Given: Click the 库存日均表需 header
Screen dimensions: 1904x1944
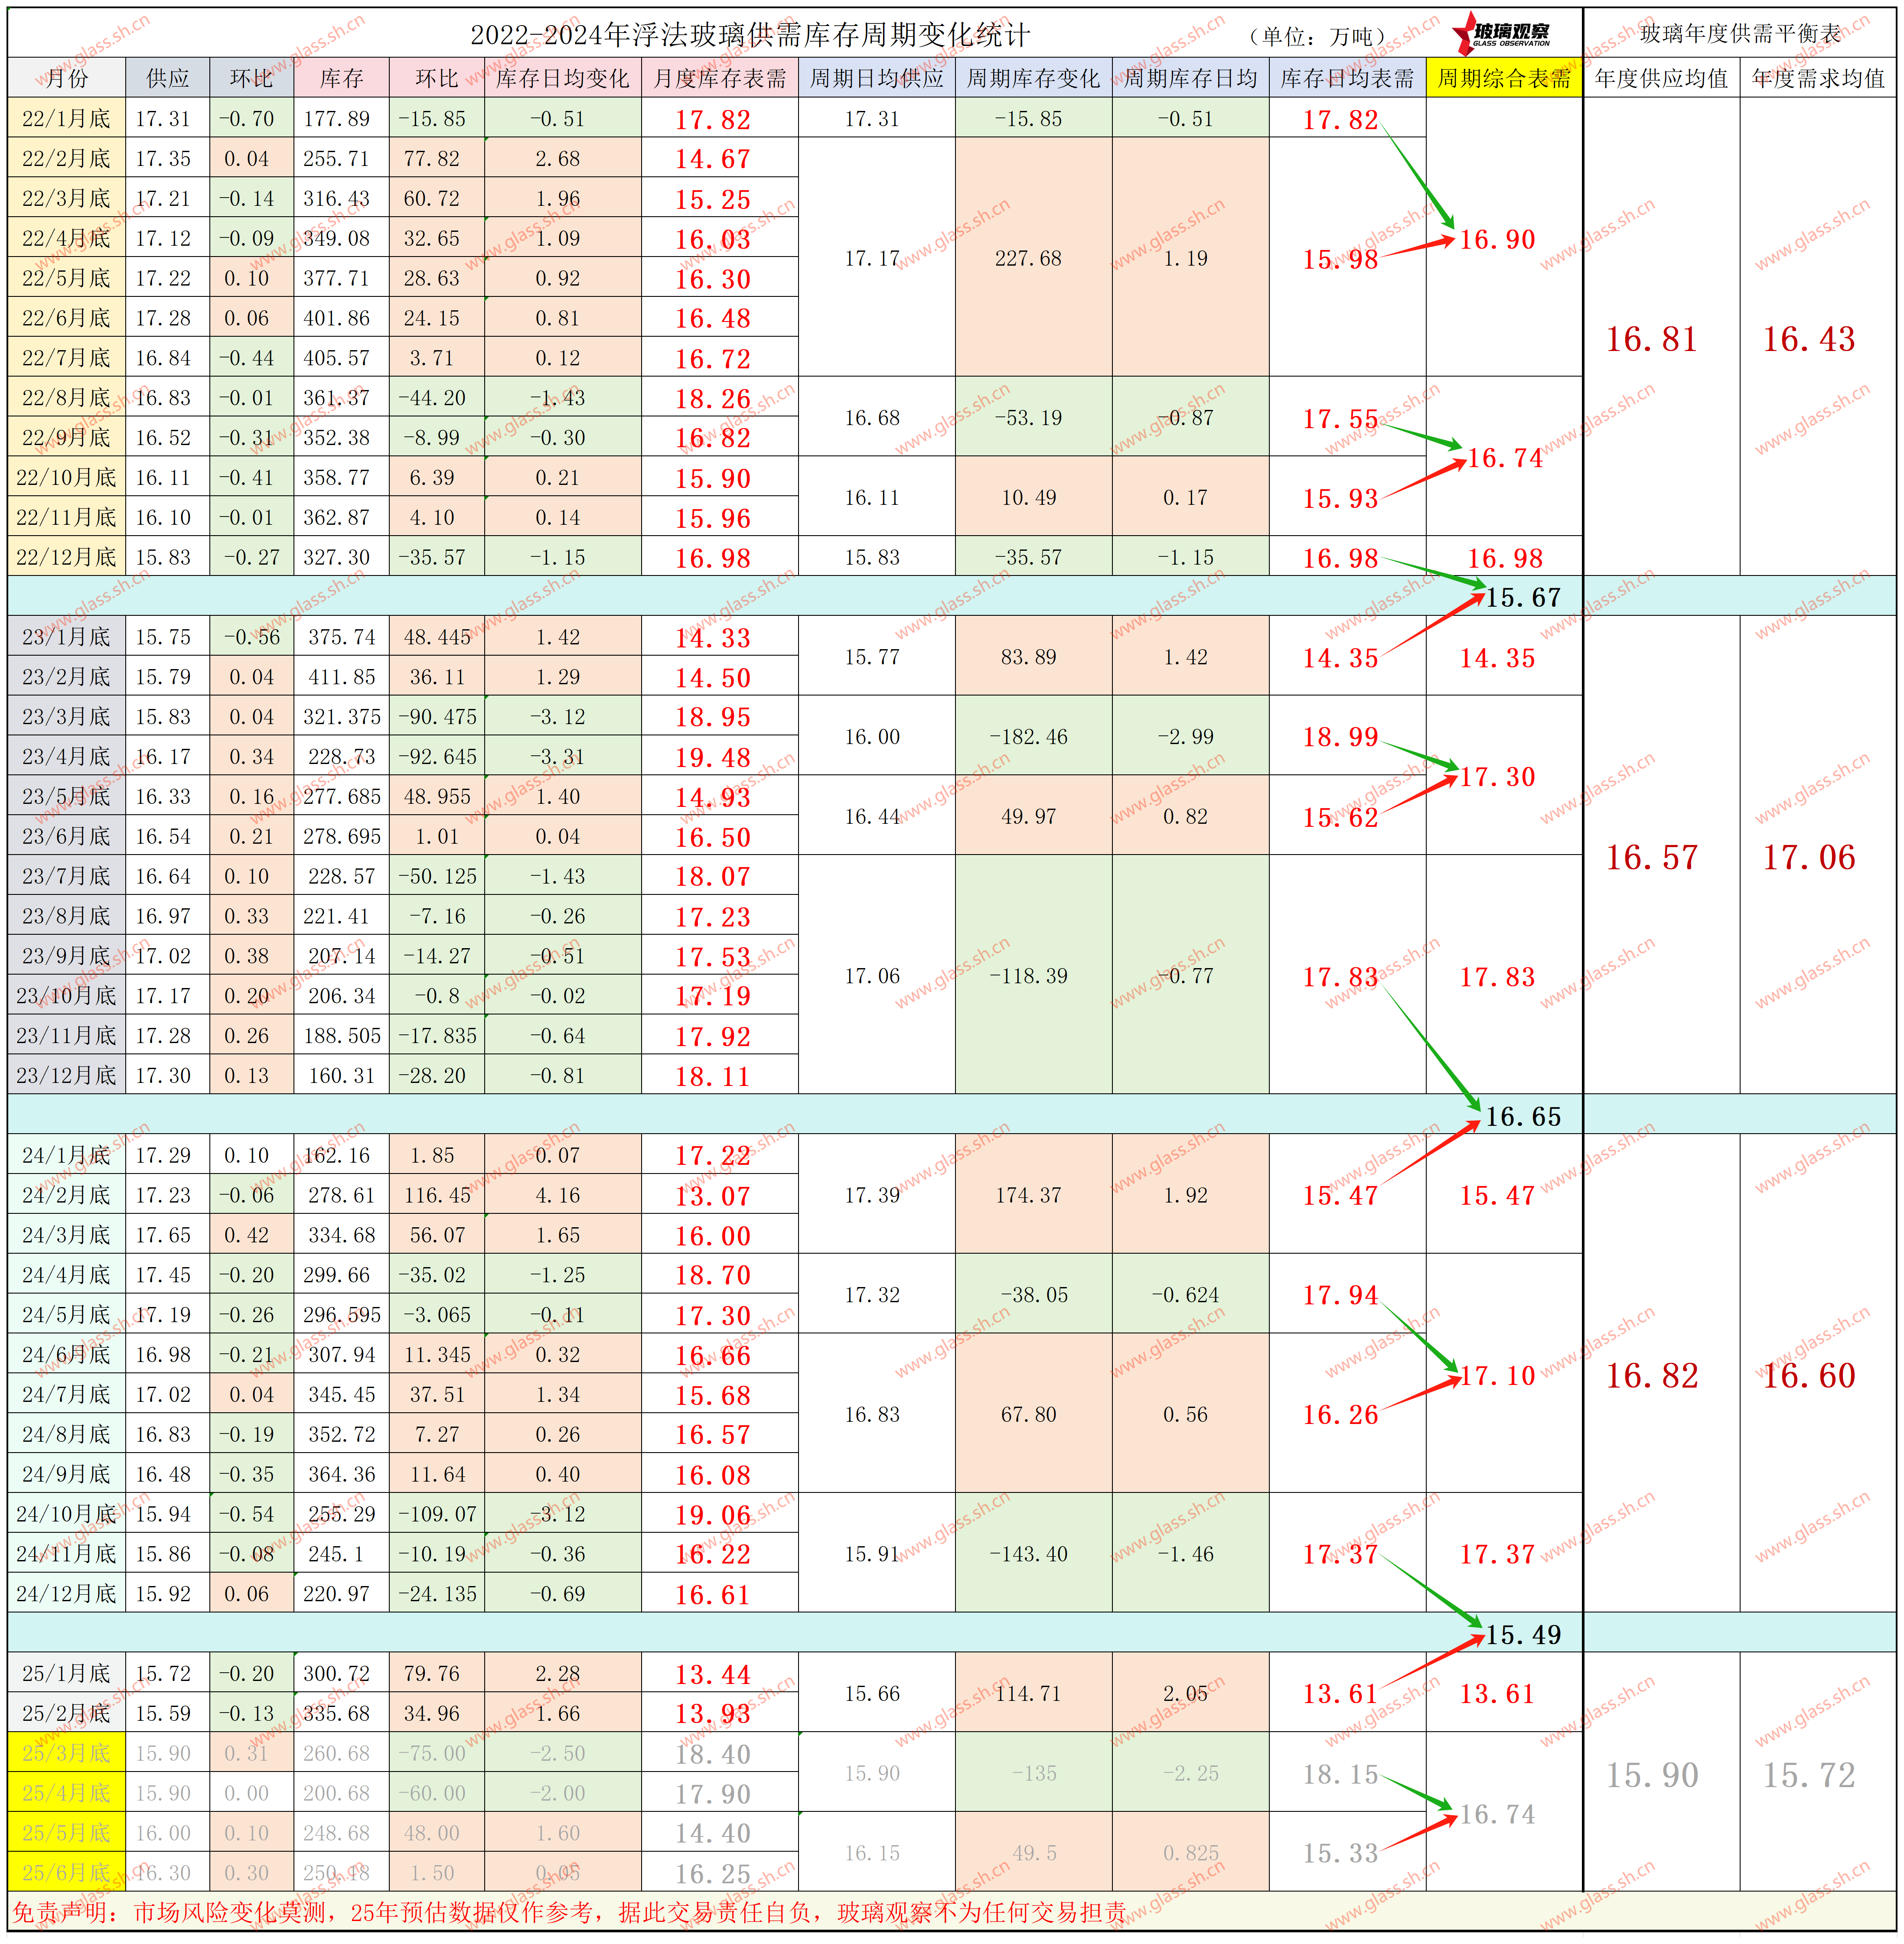Looking at the screenshot, I should coord(1347,78).
